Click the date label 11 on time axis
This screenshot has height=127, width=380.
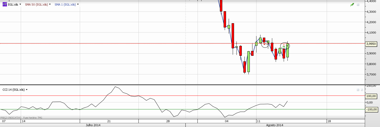point(258,121)
